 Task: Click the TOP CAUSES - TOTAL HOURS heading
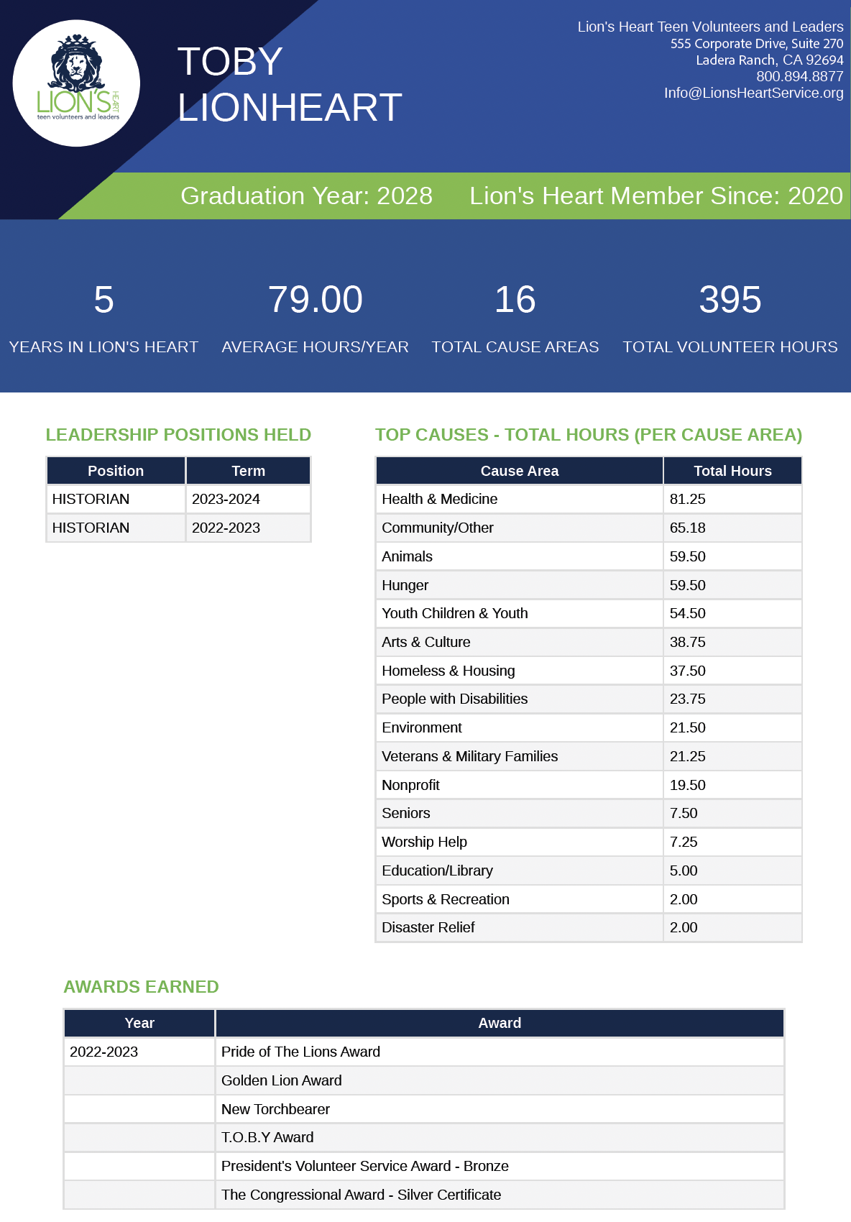point(589,435)
